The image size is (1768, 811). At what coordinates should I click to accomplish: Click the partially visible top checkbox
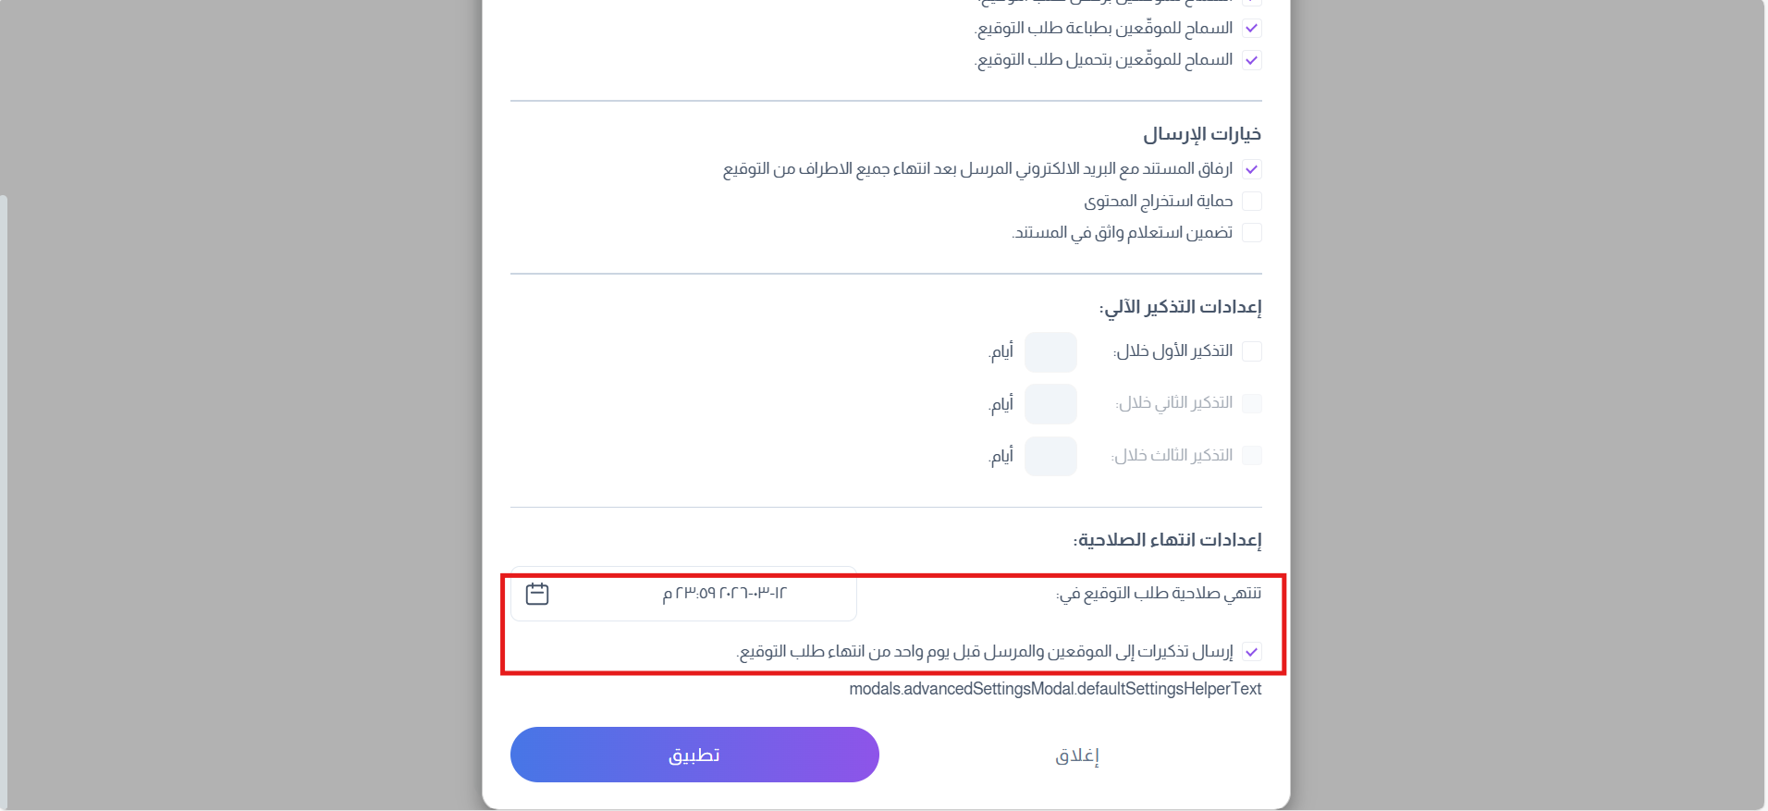1251,3
